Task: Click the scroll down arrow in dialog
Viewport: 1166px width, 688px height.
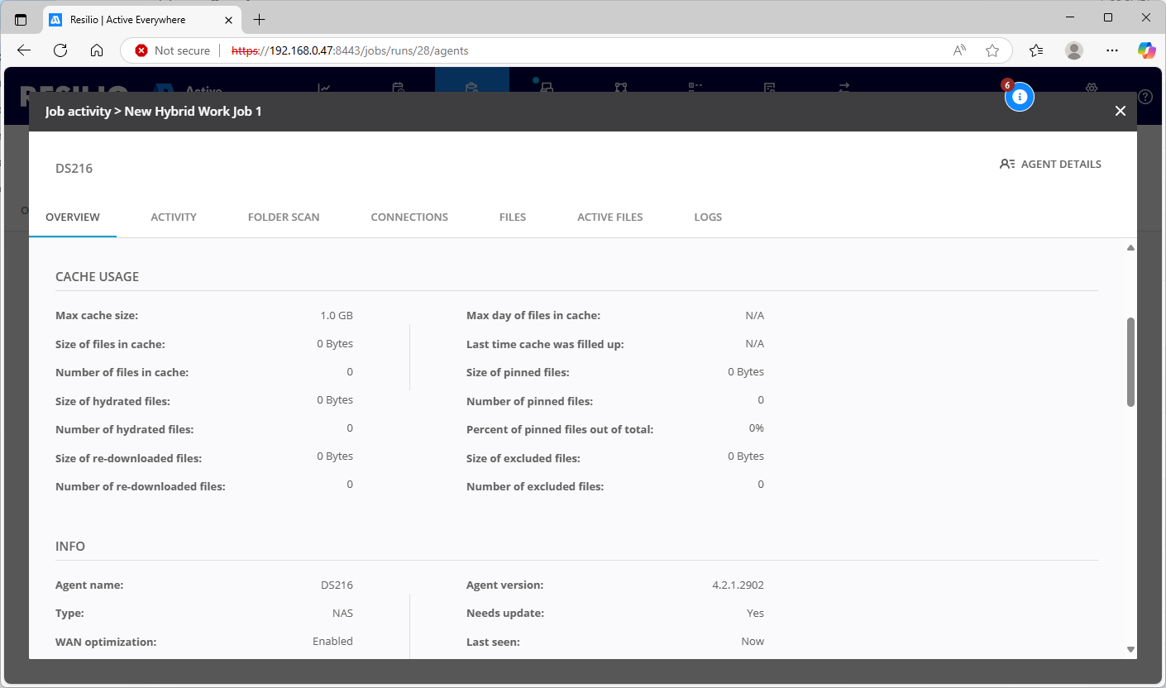Action: [1130, 650]
